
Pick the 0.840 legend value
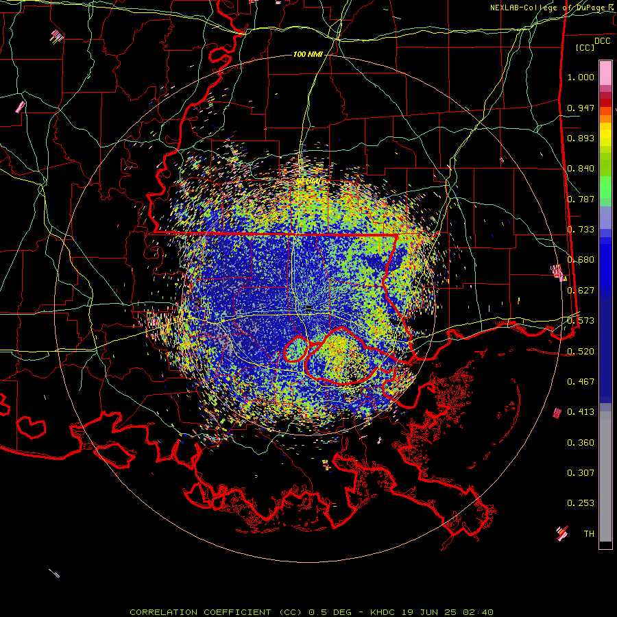click(x=581, y=169)
